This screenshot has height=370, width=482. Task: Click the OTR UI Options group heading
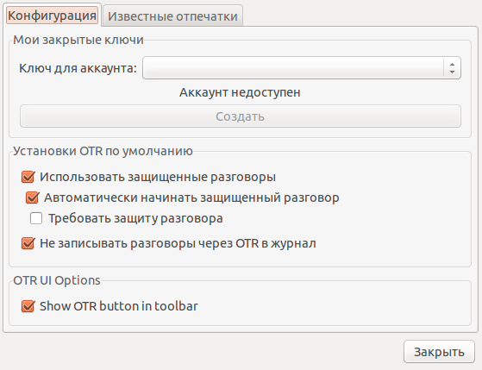(x=57, y=280)
